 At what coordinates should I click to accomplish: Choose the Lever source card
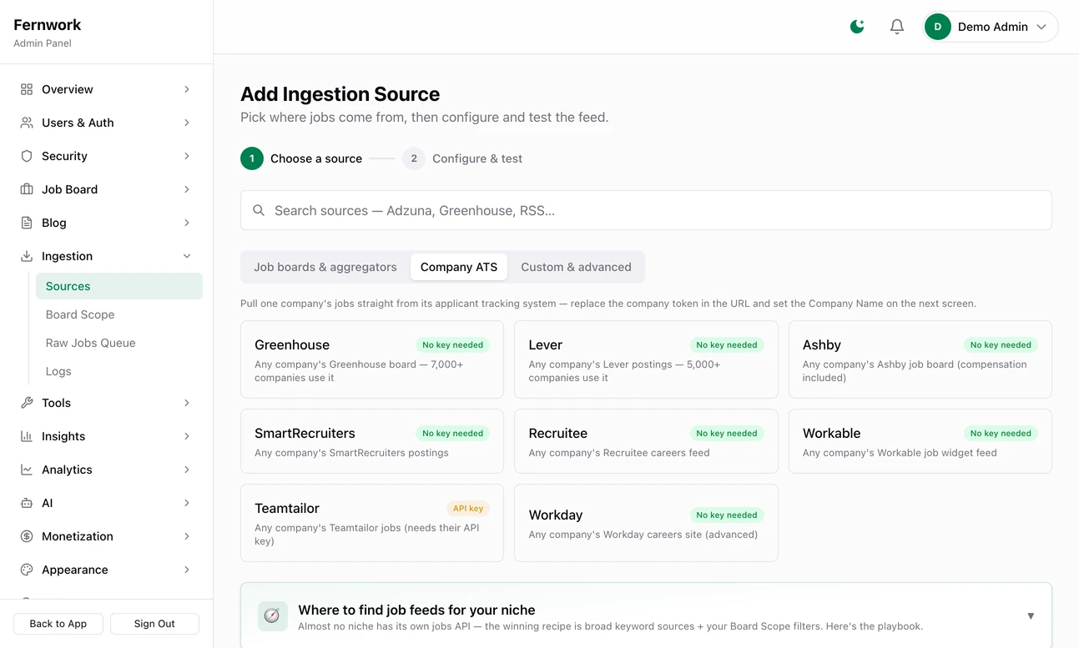646,359
